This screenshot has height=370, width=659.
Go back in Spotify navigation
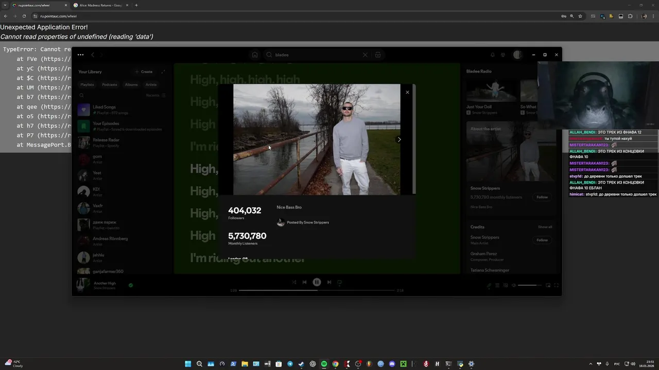[x=93, y=55]
